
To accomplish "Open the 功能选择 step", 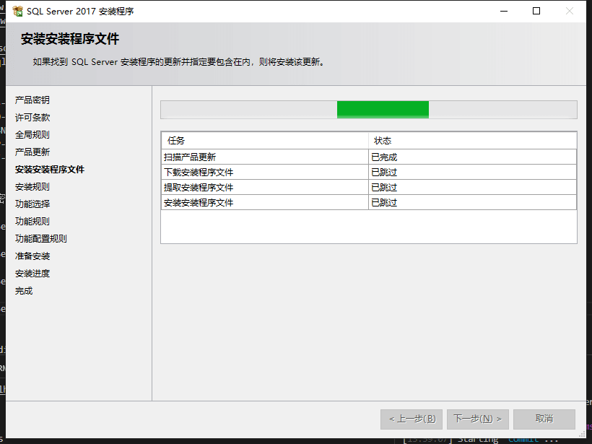I will click(32, 204).
